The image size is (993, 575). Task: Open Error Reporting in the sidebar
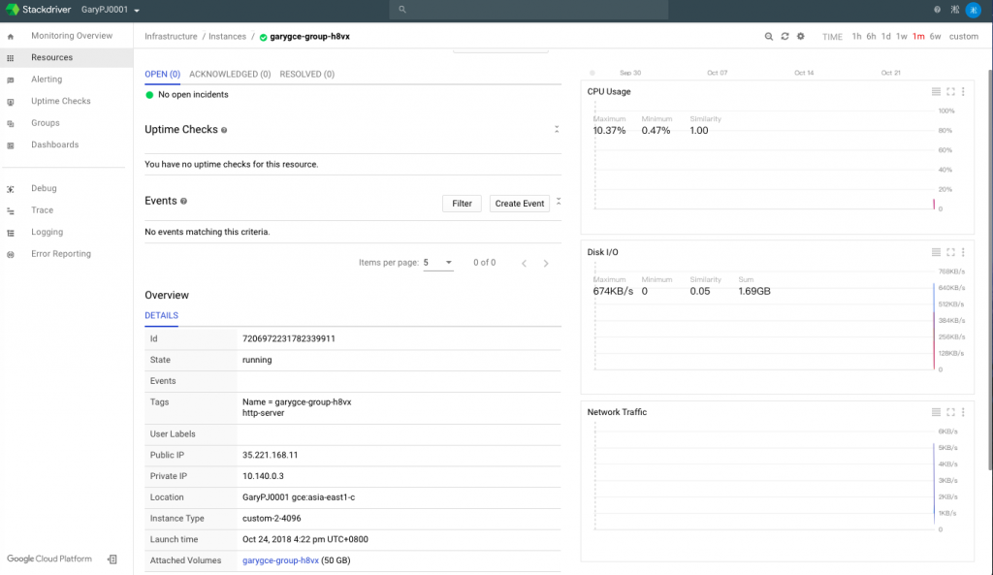[61, 254]
